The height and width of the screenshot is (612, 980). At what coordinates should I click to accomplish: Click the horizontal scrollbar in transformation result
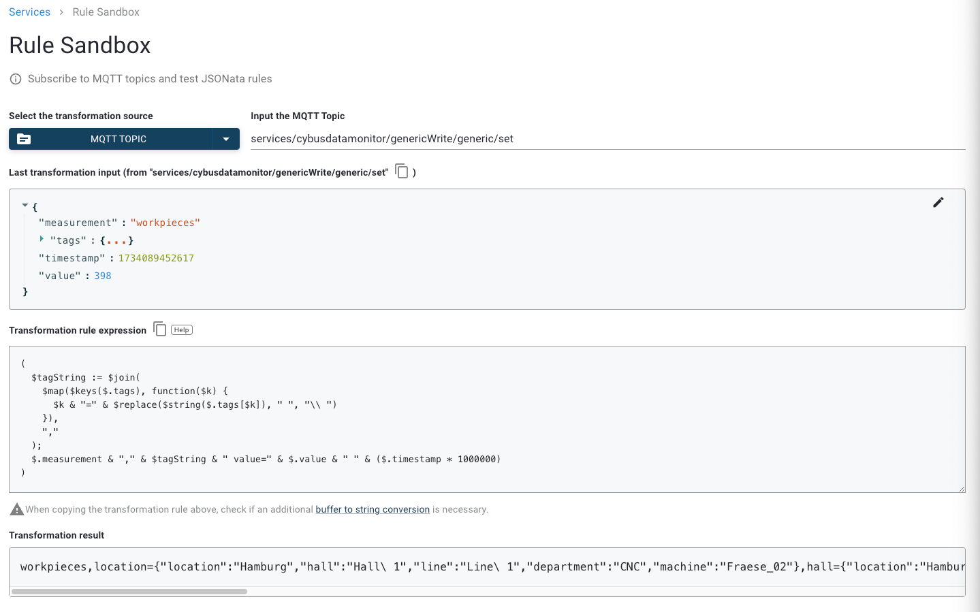click(x=129, y=592)
